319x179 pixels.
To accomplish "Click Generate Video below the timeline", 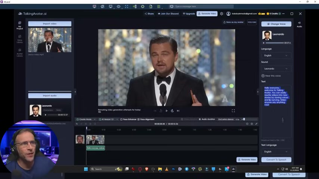I will (x=247, y=160).
